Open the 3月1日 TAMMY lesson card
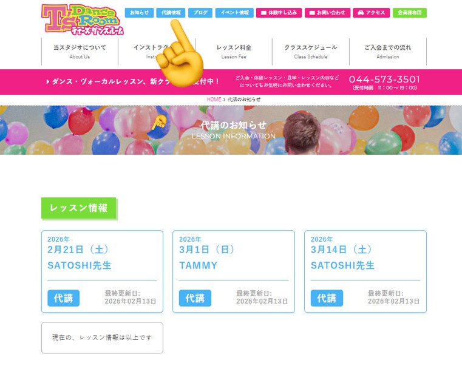The width and height of the screenshot is (462, 391). [x=234, y=271]
